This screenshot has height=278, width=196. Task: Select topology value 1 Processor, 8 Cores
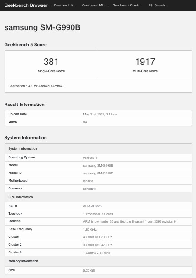tap(98, 214)
